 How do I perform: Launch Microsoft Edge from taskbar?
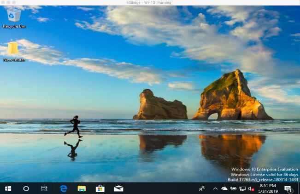pos(63,188)
